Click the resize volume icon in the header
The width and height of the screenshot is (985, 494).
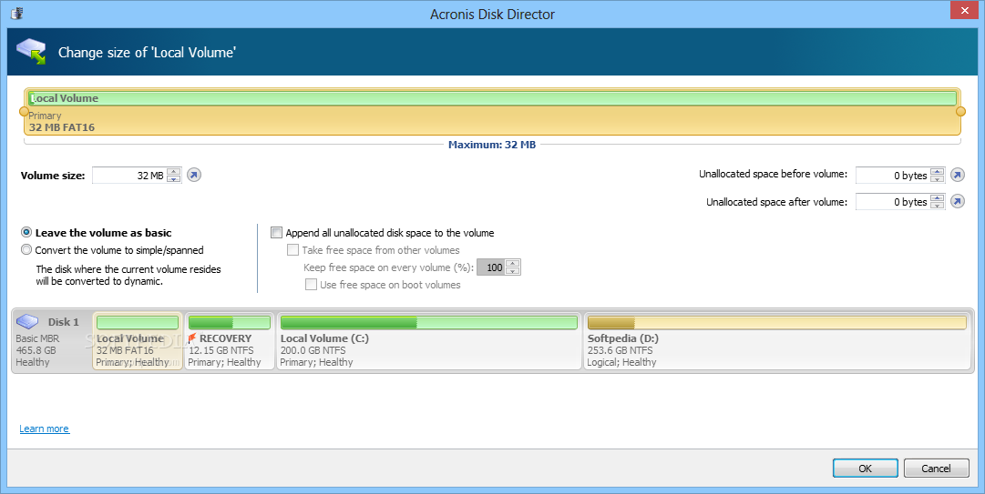point(31,52)
